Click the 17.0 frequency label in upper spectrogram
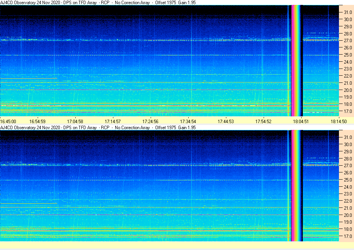Viewport: 354px width, 250px height. coord(348,111)
